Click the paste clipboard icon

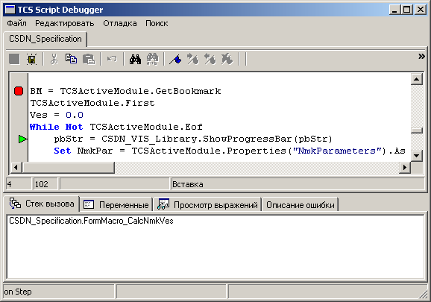coord(89,59)
